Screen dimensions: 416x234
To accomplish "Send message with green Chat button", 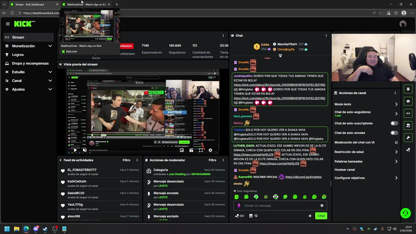I will (x=321, y=216).
